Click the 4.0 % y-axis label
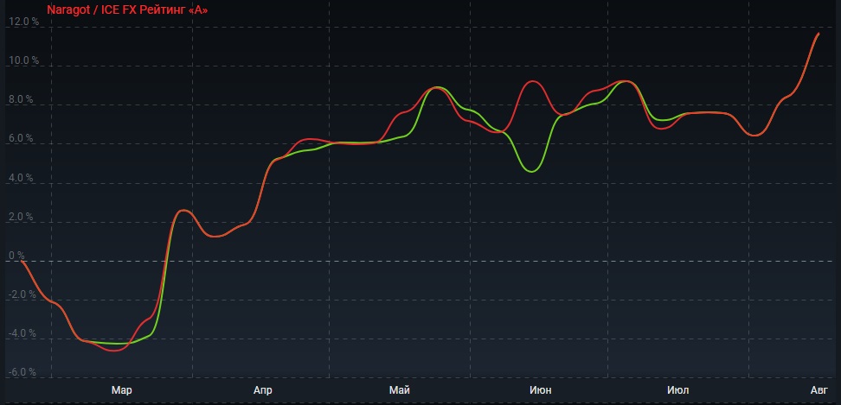The image size is (841, 405). [x=19, y=179]
